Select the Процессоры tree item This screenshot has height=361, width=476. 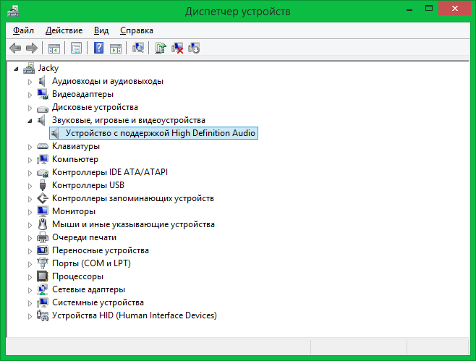77,276
